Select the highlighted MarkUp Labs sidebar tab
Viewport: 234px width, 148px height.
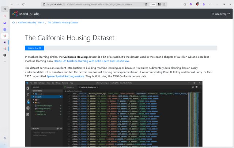click(x=5, y=36)
